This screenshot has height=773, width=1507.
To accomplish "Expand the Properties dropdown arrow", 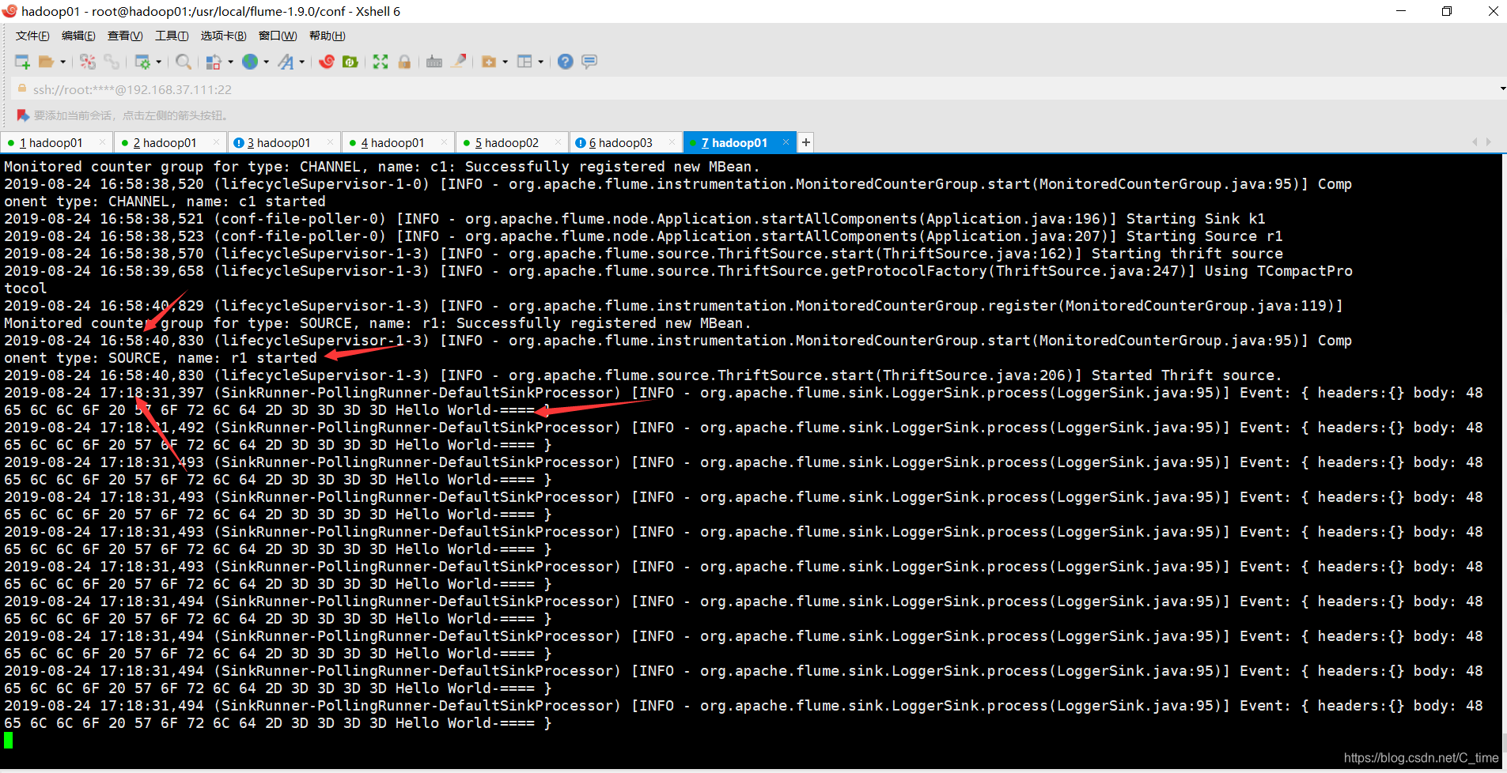I will (159, 62).
